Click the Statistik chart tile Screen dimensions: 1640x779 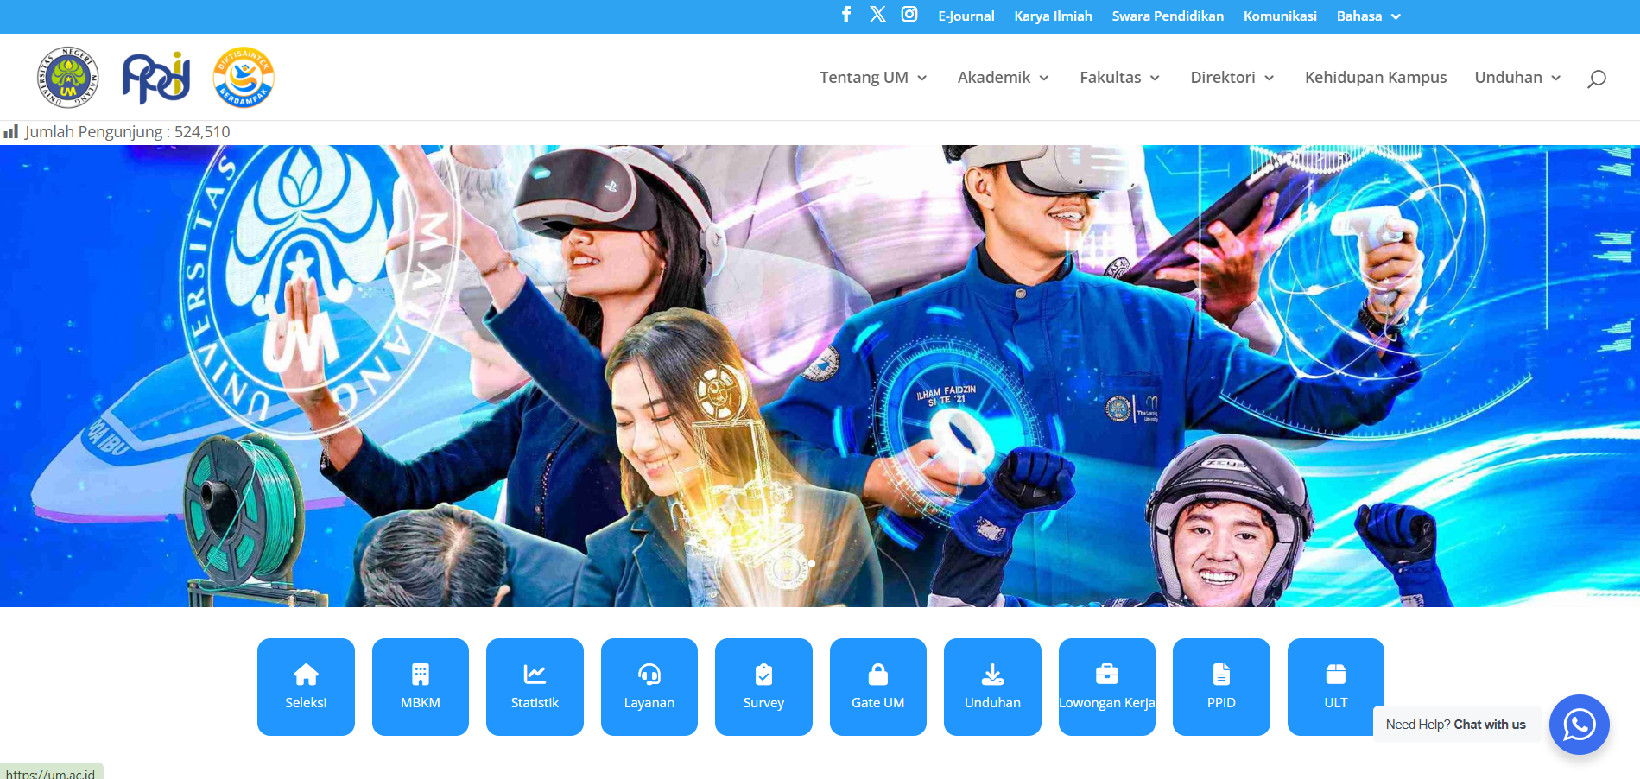click(535, 687)
